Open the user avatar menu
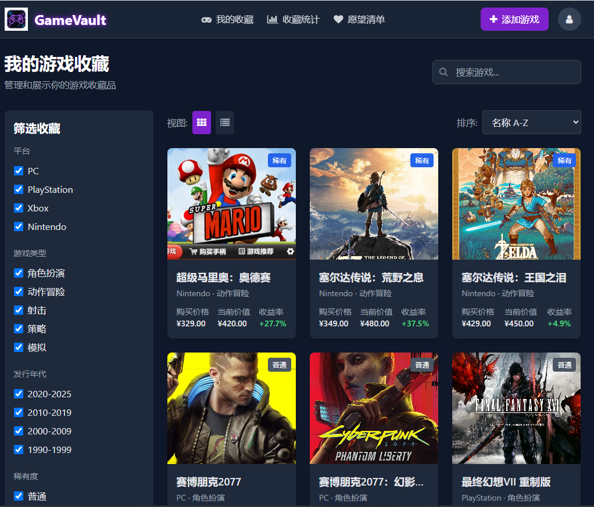The width and height of the screenshot is (594, 507). 569,19
